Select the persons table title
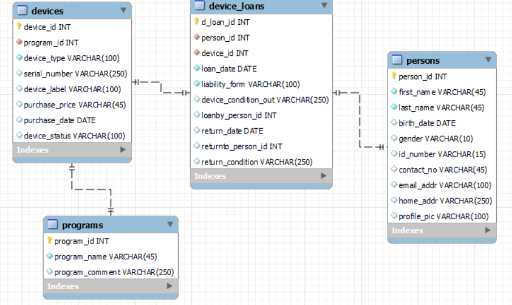Viewport: 512px width, 305px height. click(423, 60)
